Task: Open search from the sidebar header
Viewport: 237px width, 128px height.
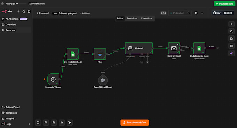Action: coord(24,11)
